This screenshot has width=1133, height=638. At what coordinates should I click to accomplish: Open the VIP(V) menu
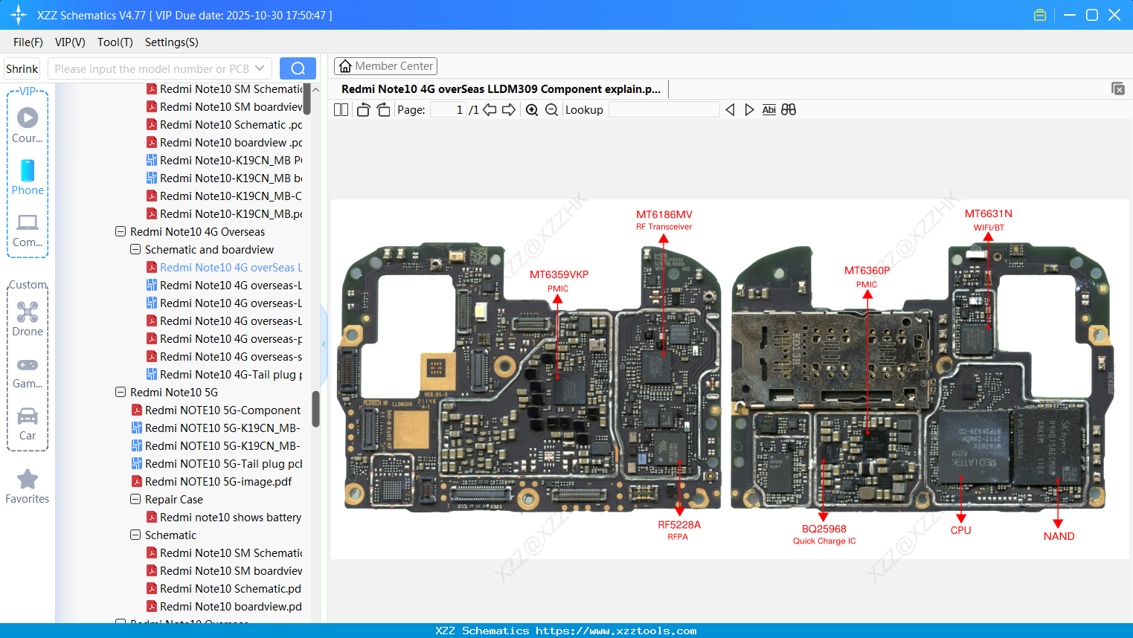69,42
